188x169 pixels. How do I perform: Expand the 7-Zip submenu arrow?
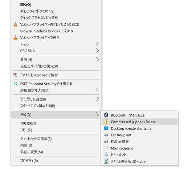(x=97, y=44)
